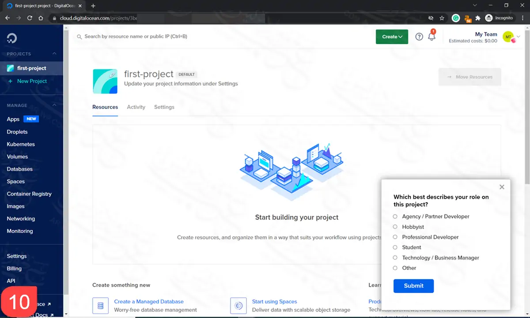
Task: Switch to the Settings tab of the project
Action: 164,107
